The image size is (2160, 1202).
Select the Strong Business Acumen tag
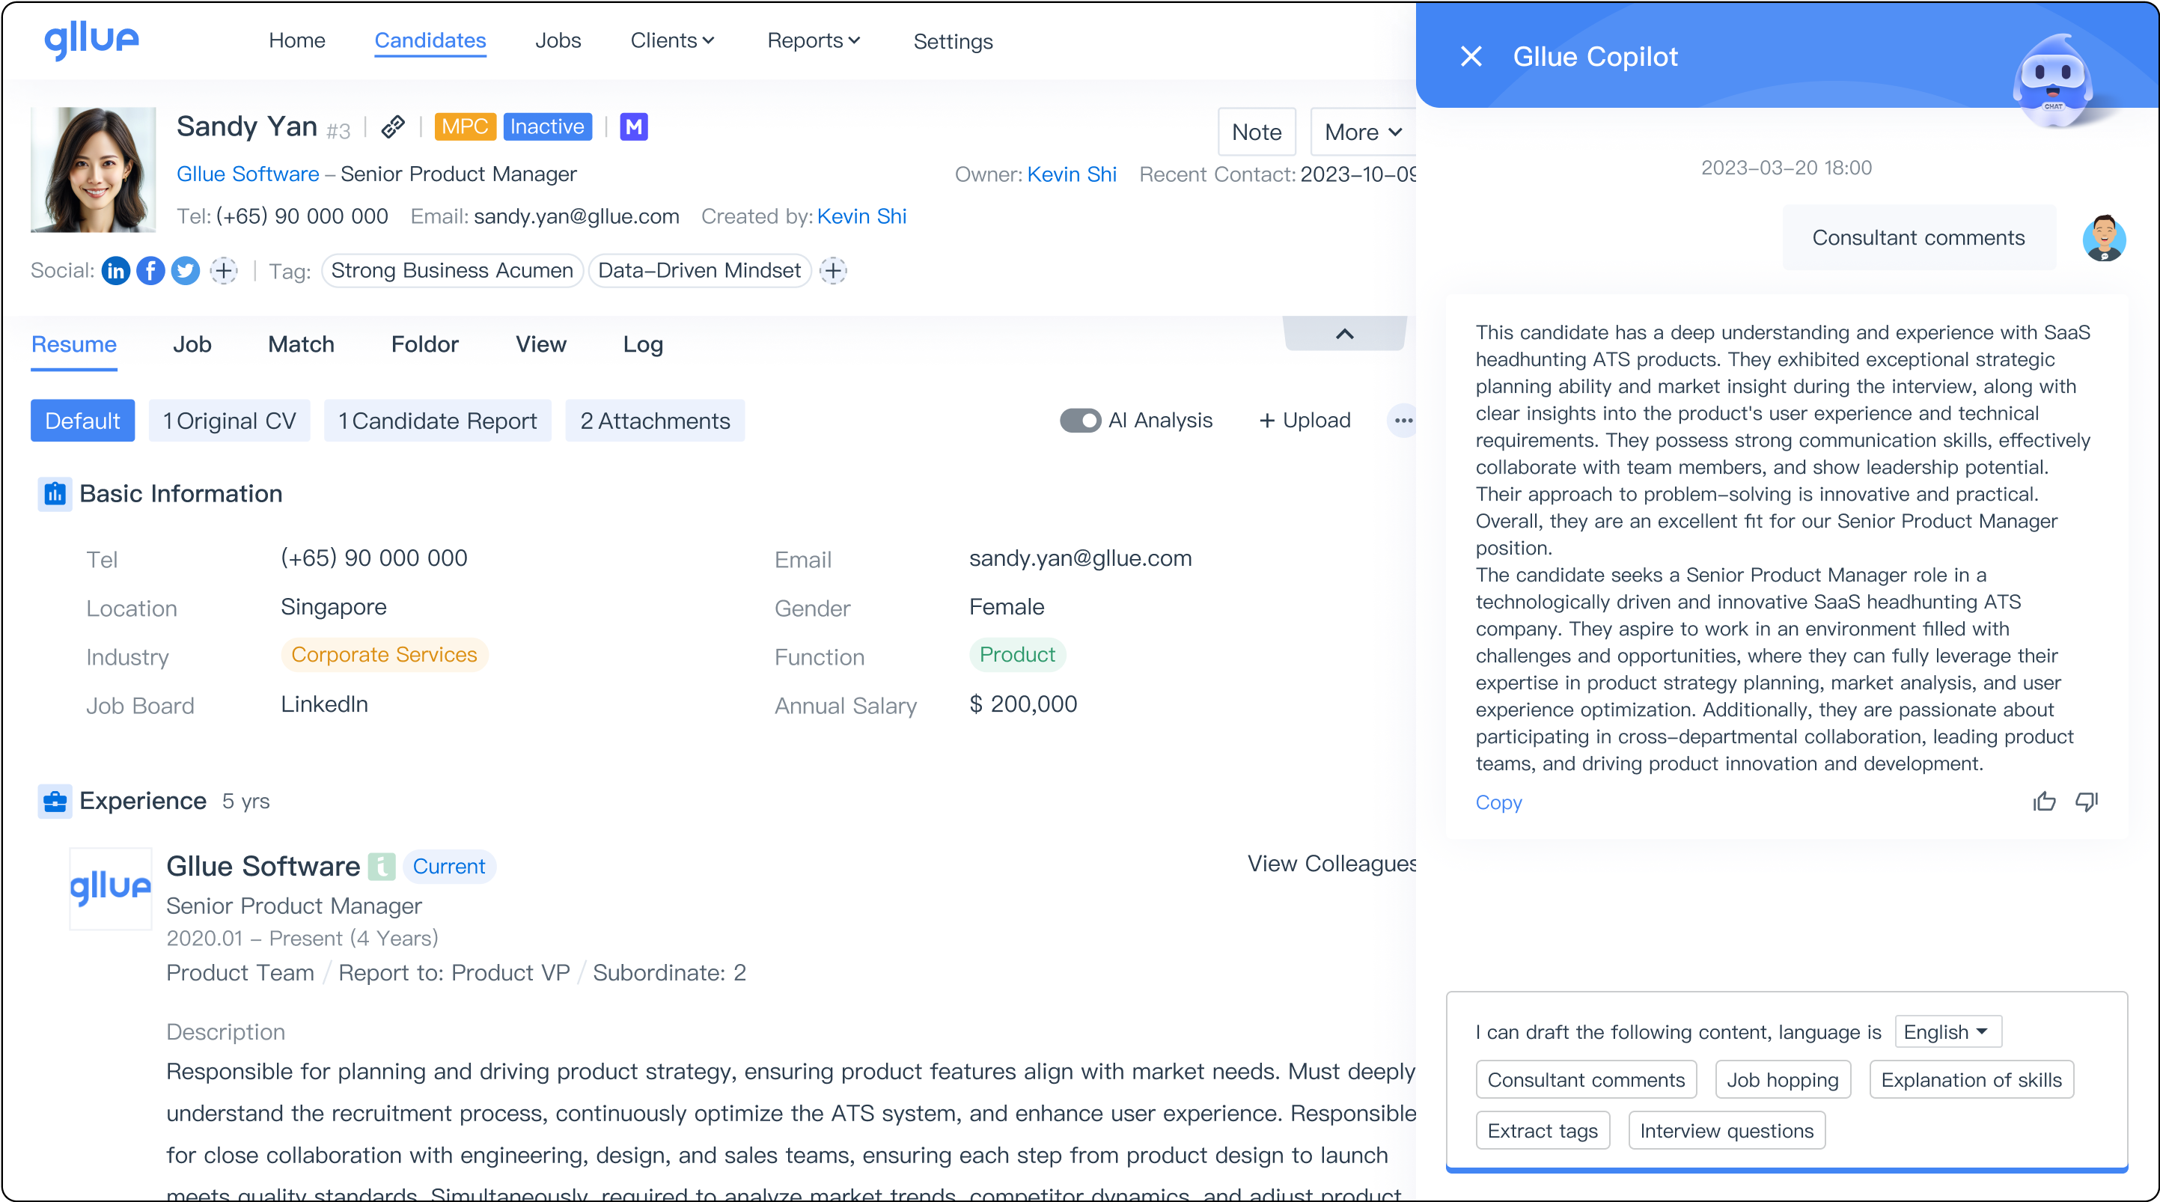click(452, 271)
